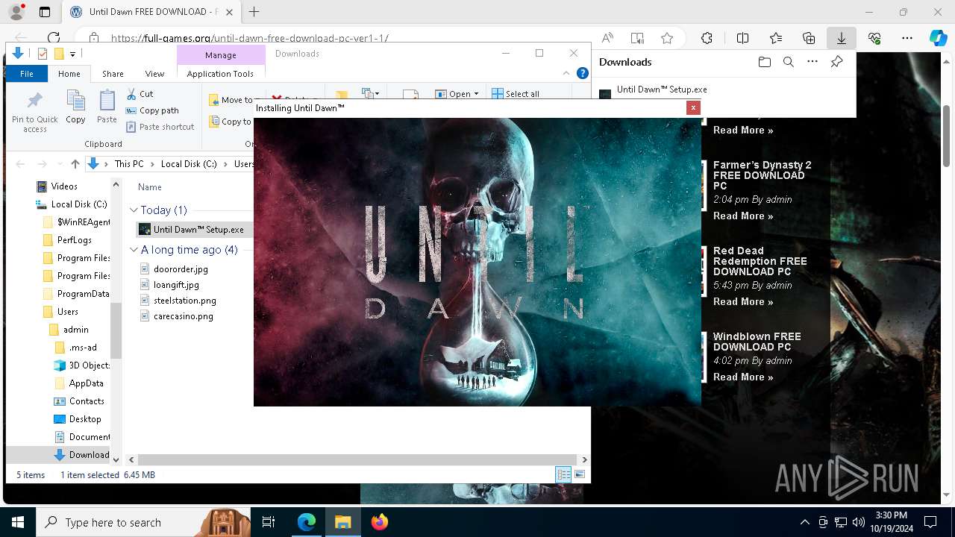Click Properties icon in Quick Access Toolbar

point(42,54)
